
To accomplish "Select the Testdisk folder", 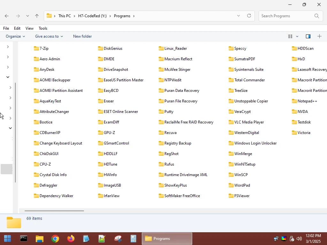I will coord(301,122).
